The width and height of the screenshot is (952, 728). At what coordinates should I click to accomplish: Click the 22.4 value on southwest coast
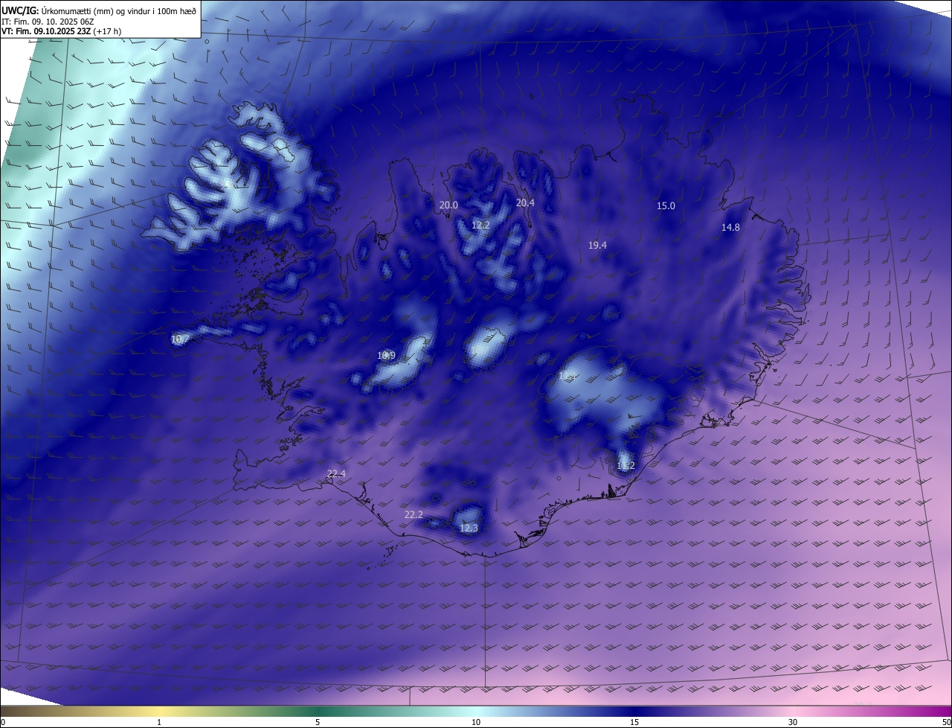(336, 474)
